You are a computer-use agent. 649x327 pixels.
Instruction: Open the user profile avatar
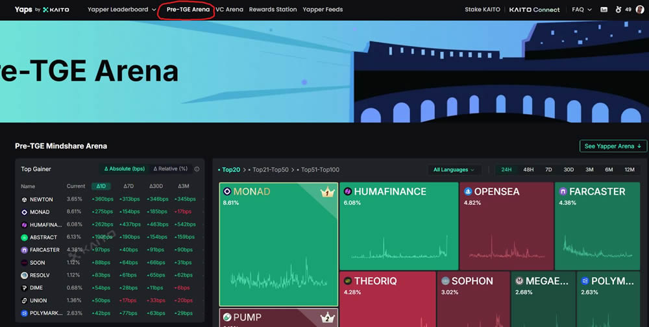tap(639, 10)
